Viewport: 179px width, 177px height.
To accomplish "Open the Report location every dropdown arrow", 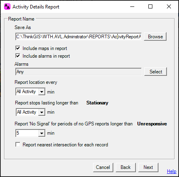I will point(42,92).
